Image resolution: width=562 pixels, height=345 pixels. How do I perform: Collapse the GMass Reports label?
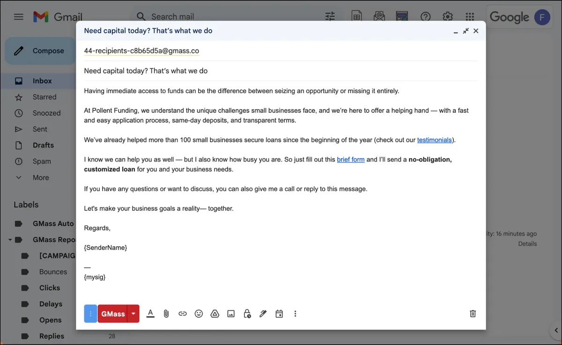coord(10,240)
